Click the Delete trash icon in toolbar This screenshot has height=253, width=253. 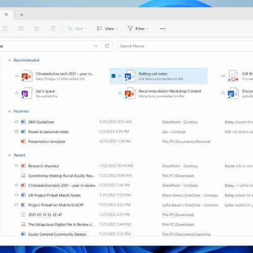[53, 28]
